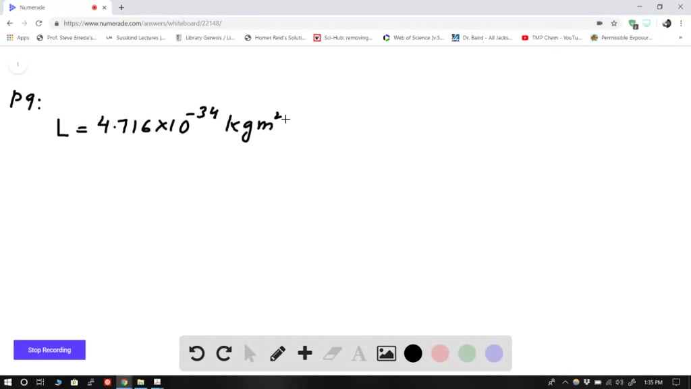Choose the pink pen color

(440, 353)
